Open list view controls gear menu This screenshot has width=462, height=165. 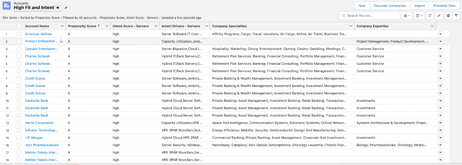(406, 16)
